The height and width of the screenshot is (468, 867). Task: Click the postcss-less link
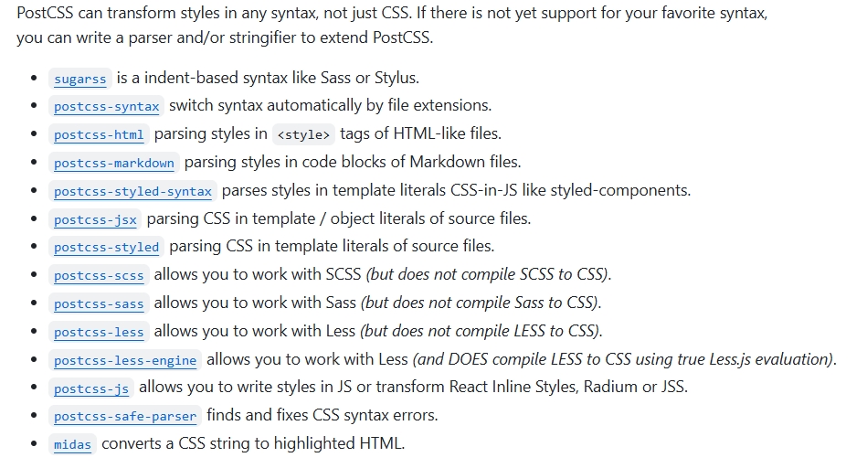coord(99,332)
